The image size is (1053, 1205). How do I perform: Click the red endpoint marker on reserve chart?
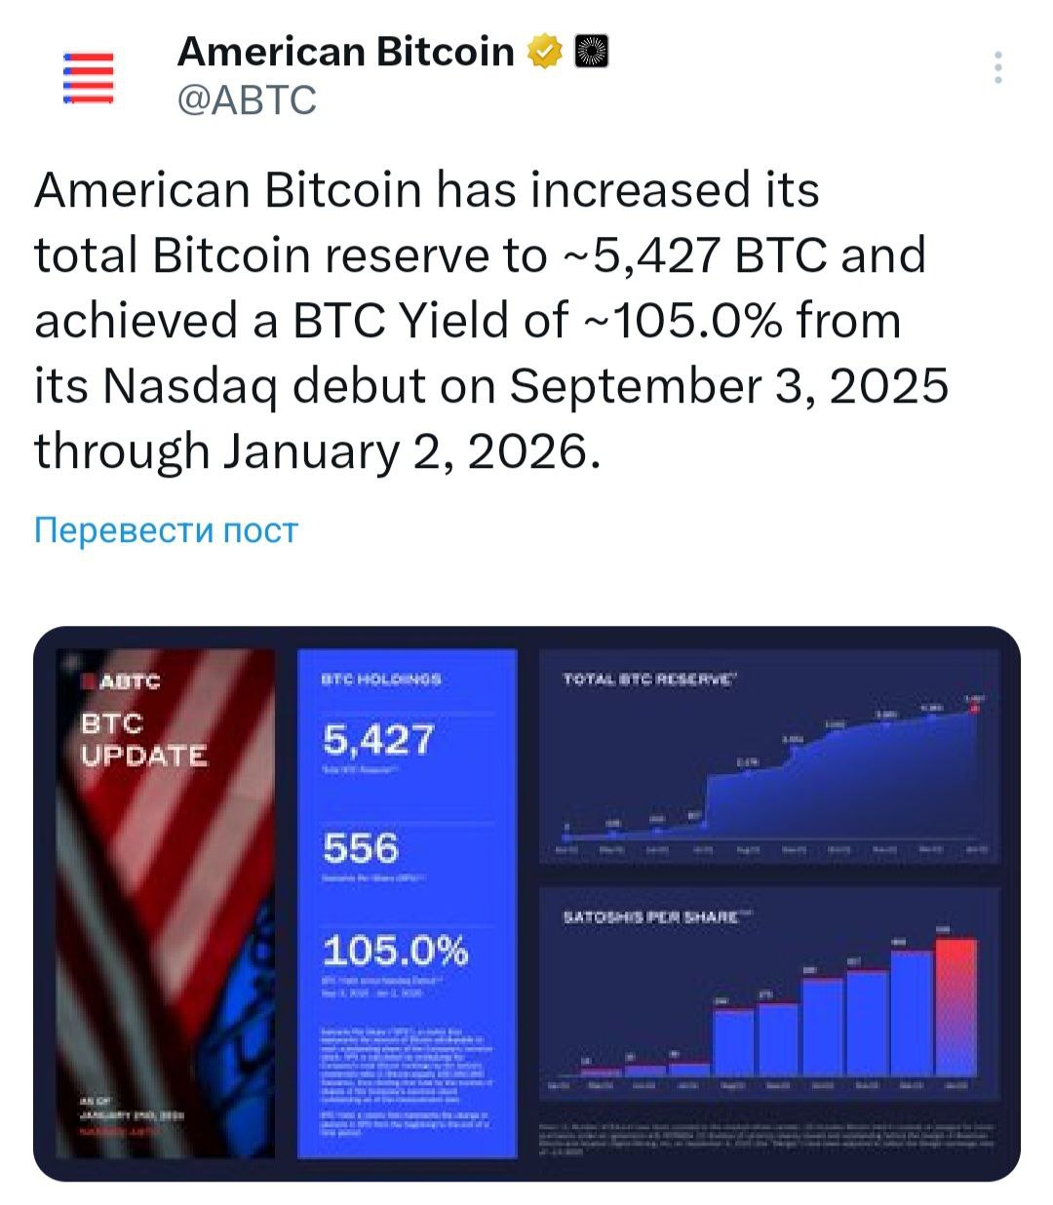[x=974, y=708]
